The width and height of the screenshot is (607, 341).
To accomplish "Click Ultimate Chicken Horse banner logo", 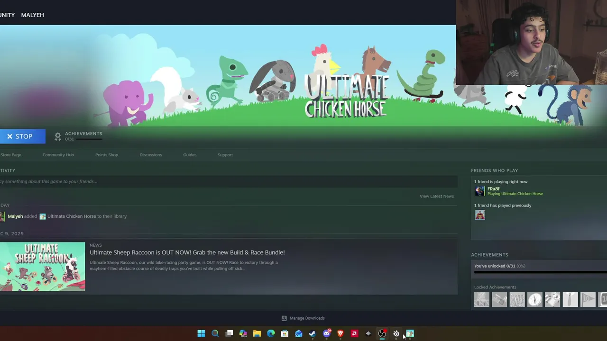I will point(346,96).
